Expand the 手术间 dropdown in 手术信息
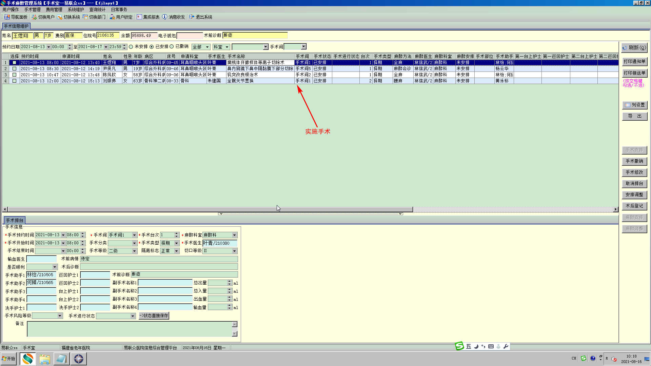The image size is (651, 366). [134, 235]
